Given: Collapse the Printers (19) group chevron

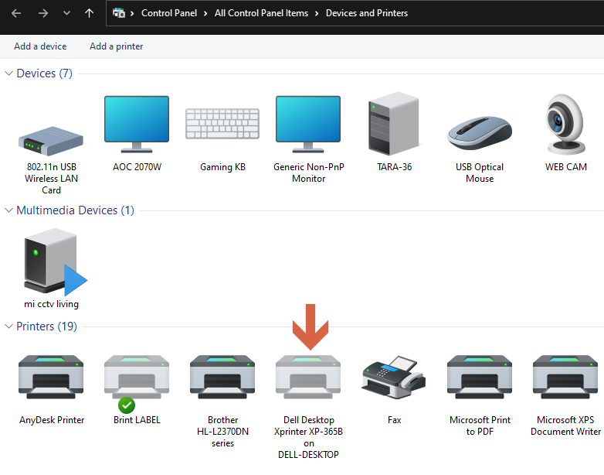Looking at the screenshot, I should tap(8, 326).
